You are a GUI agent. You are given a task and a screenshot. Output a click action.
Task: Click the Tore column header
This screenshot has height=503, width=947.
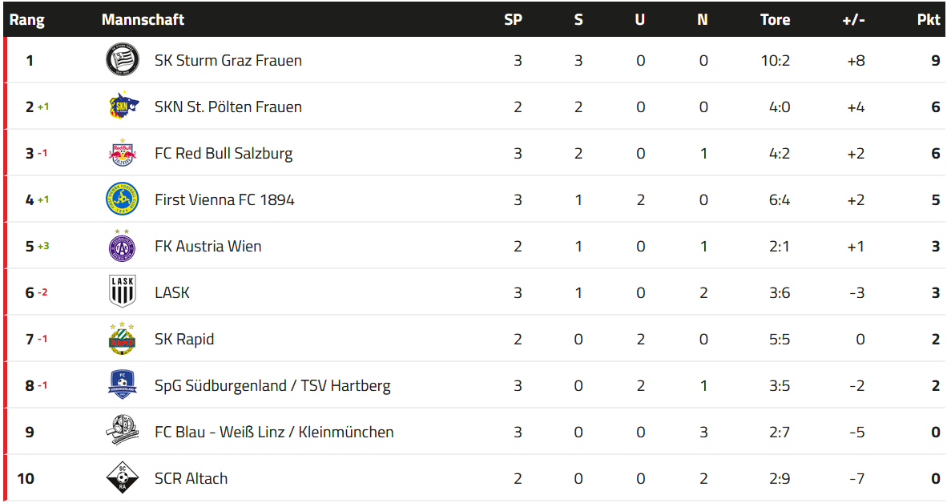(775, 19)
